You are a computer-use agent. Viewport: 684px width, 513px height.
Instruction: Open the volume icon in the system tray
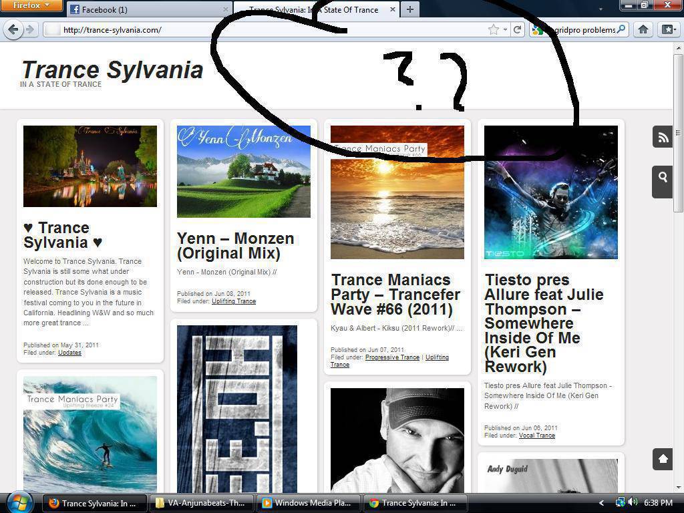pyautogui.click(x=633, y=502)
